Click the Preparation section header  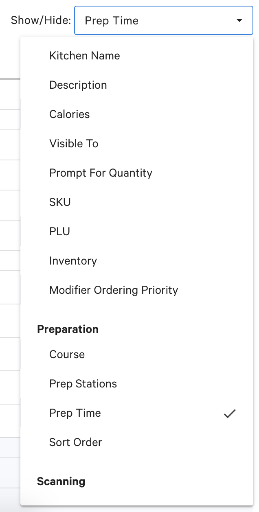pos(68,329)
